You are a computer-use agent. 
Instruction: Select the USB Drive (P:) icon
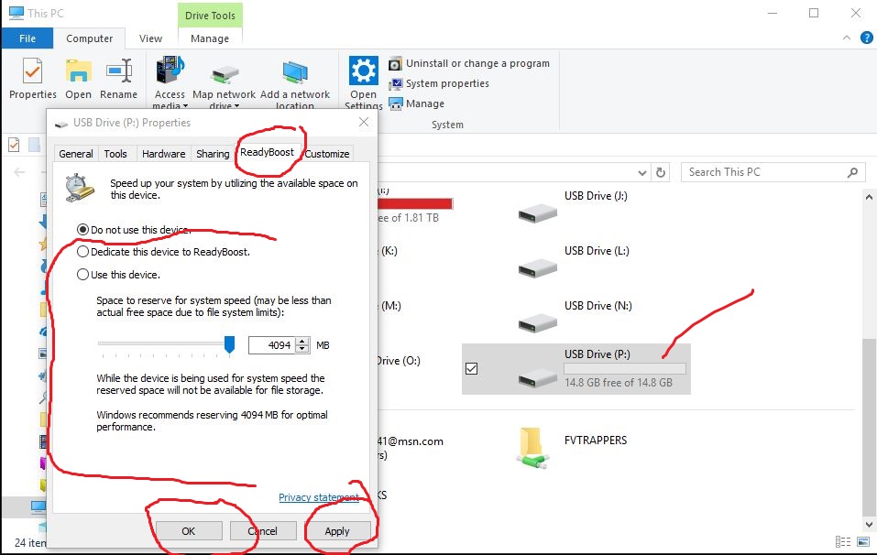[x=538, y=378]
